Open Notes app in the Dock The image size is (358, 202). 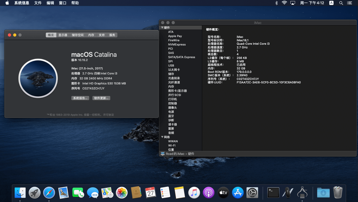180,193
